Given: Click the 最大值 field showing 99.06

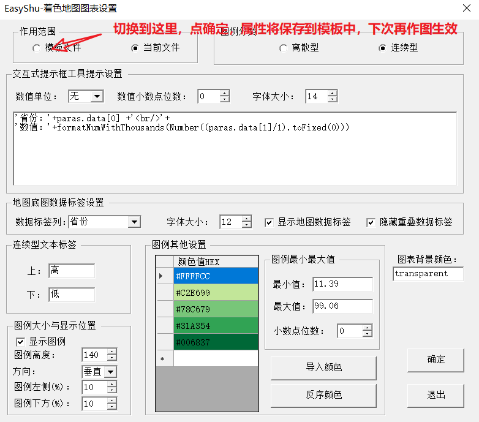Looking at the screenshot, I should pos(342,306).
